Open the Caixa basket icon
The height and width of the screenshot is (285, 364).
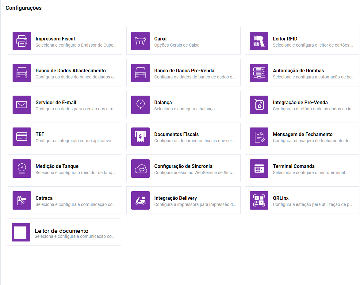click(140, 41)
